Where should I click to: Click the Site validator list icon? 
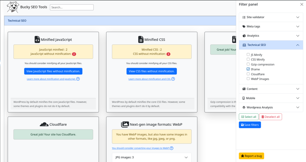tap(244, 17)
